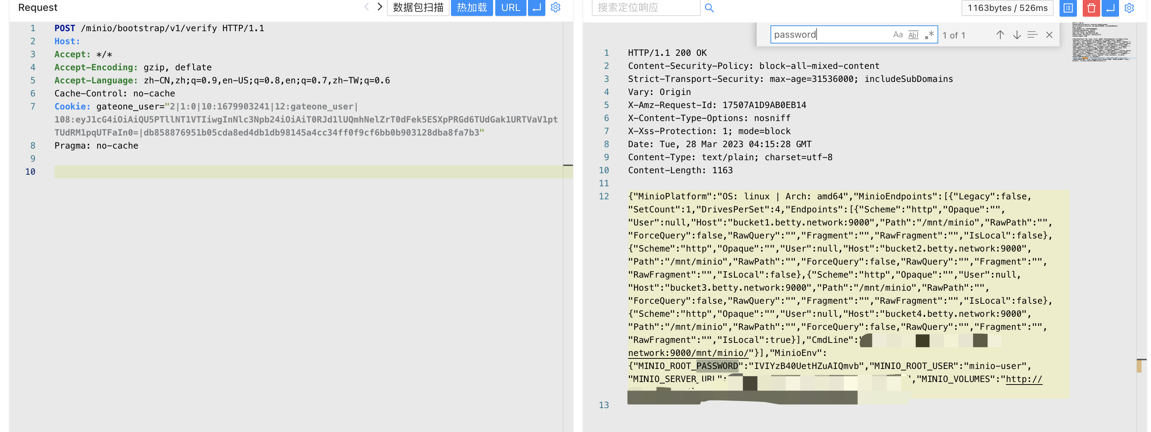
Task: Click the response list view icon
Action: (1068, 8)
